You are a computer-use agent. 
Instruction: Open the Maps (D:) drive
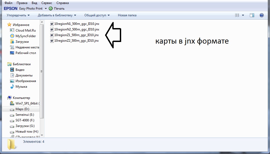pyautogui.click(x=22, y=109)
